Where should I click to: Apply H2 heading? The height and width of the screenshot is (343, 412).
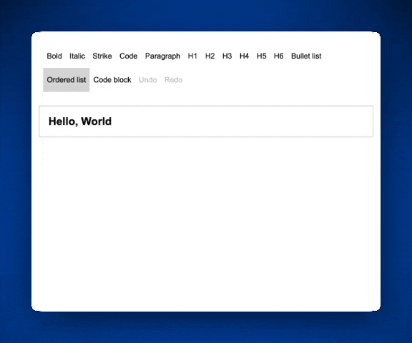click(210, 56)
